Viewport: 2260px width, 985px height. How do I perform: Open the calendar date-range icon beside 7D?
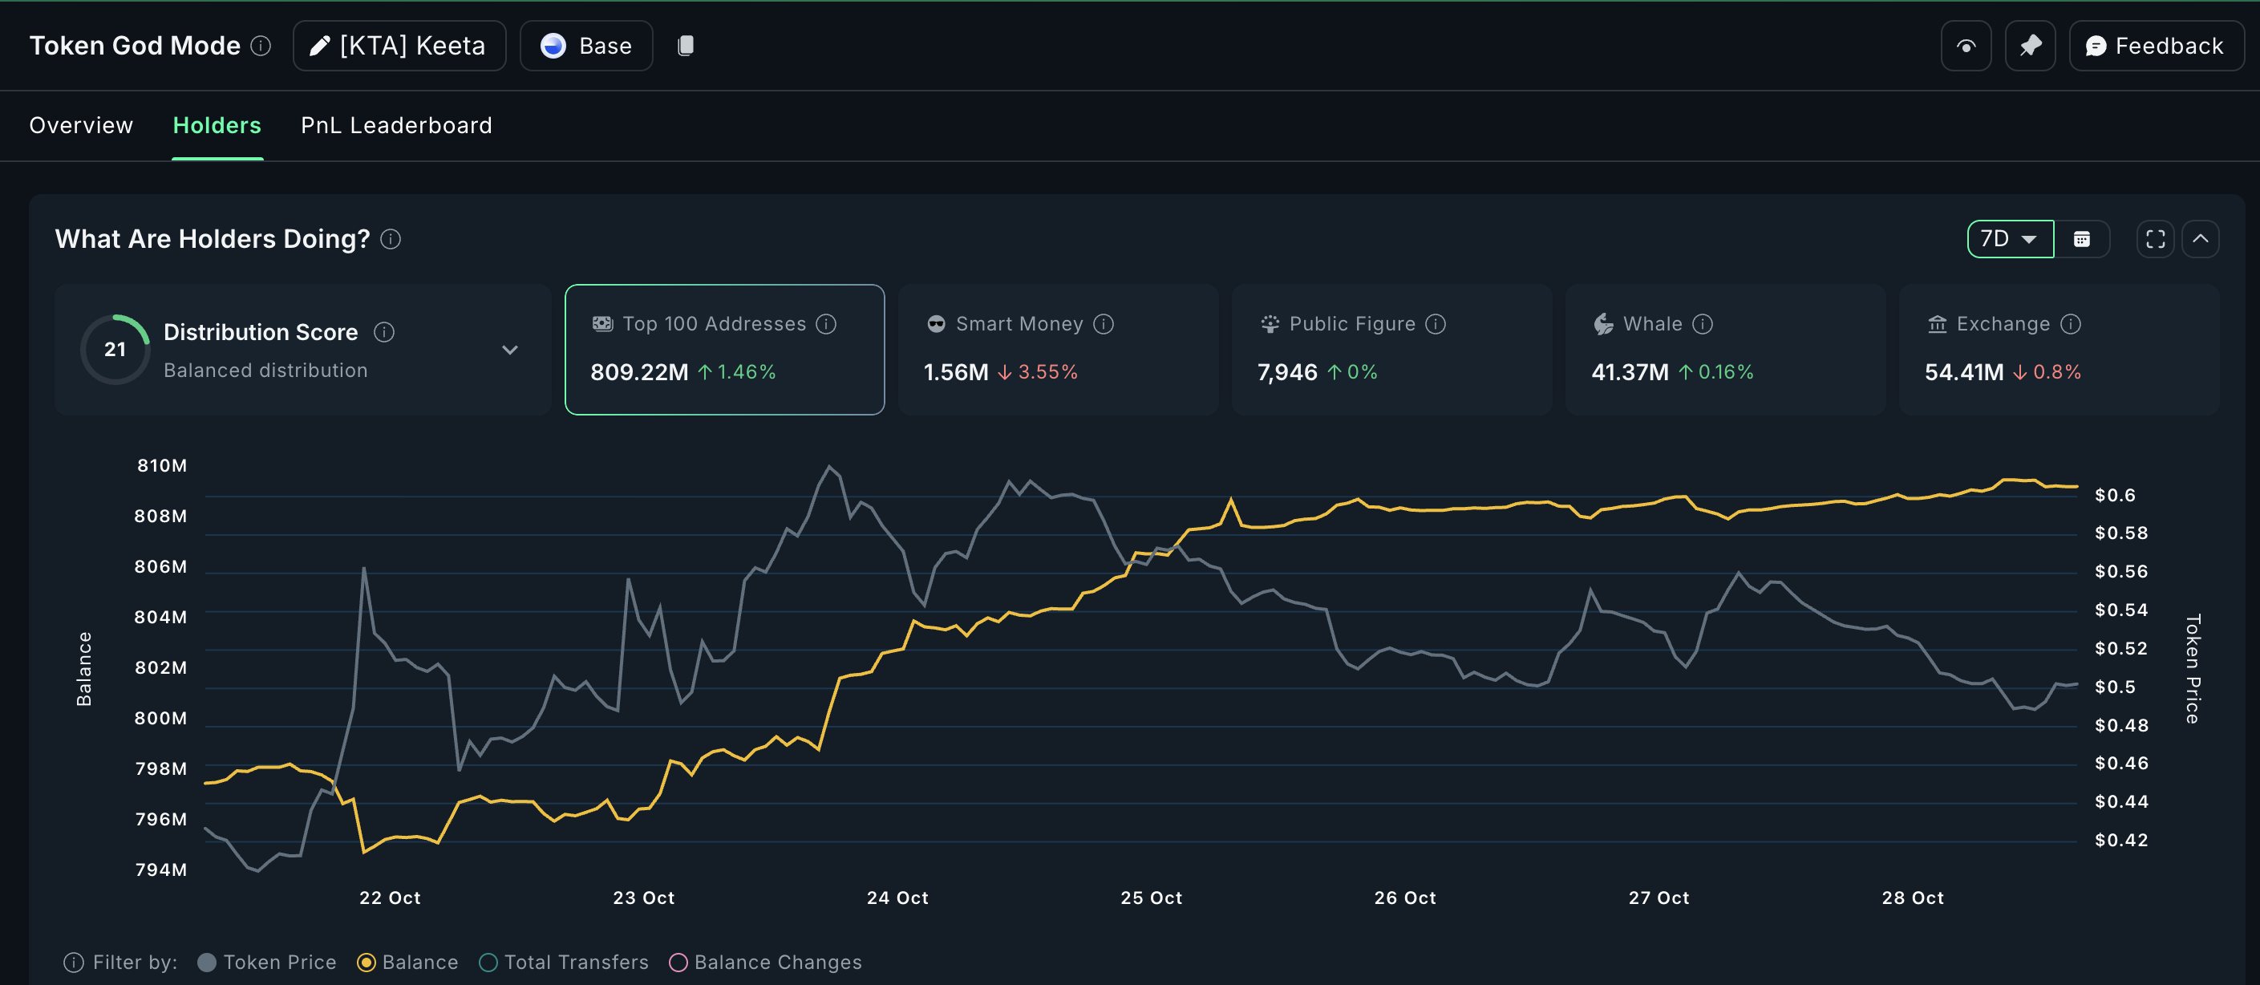click(x=2084, y=238)
